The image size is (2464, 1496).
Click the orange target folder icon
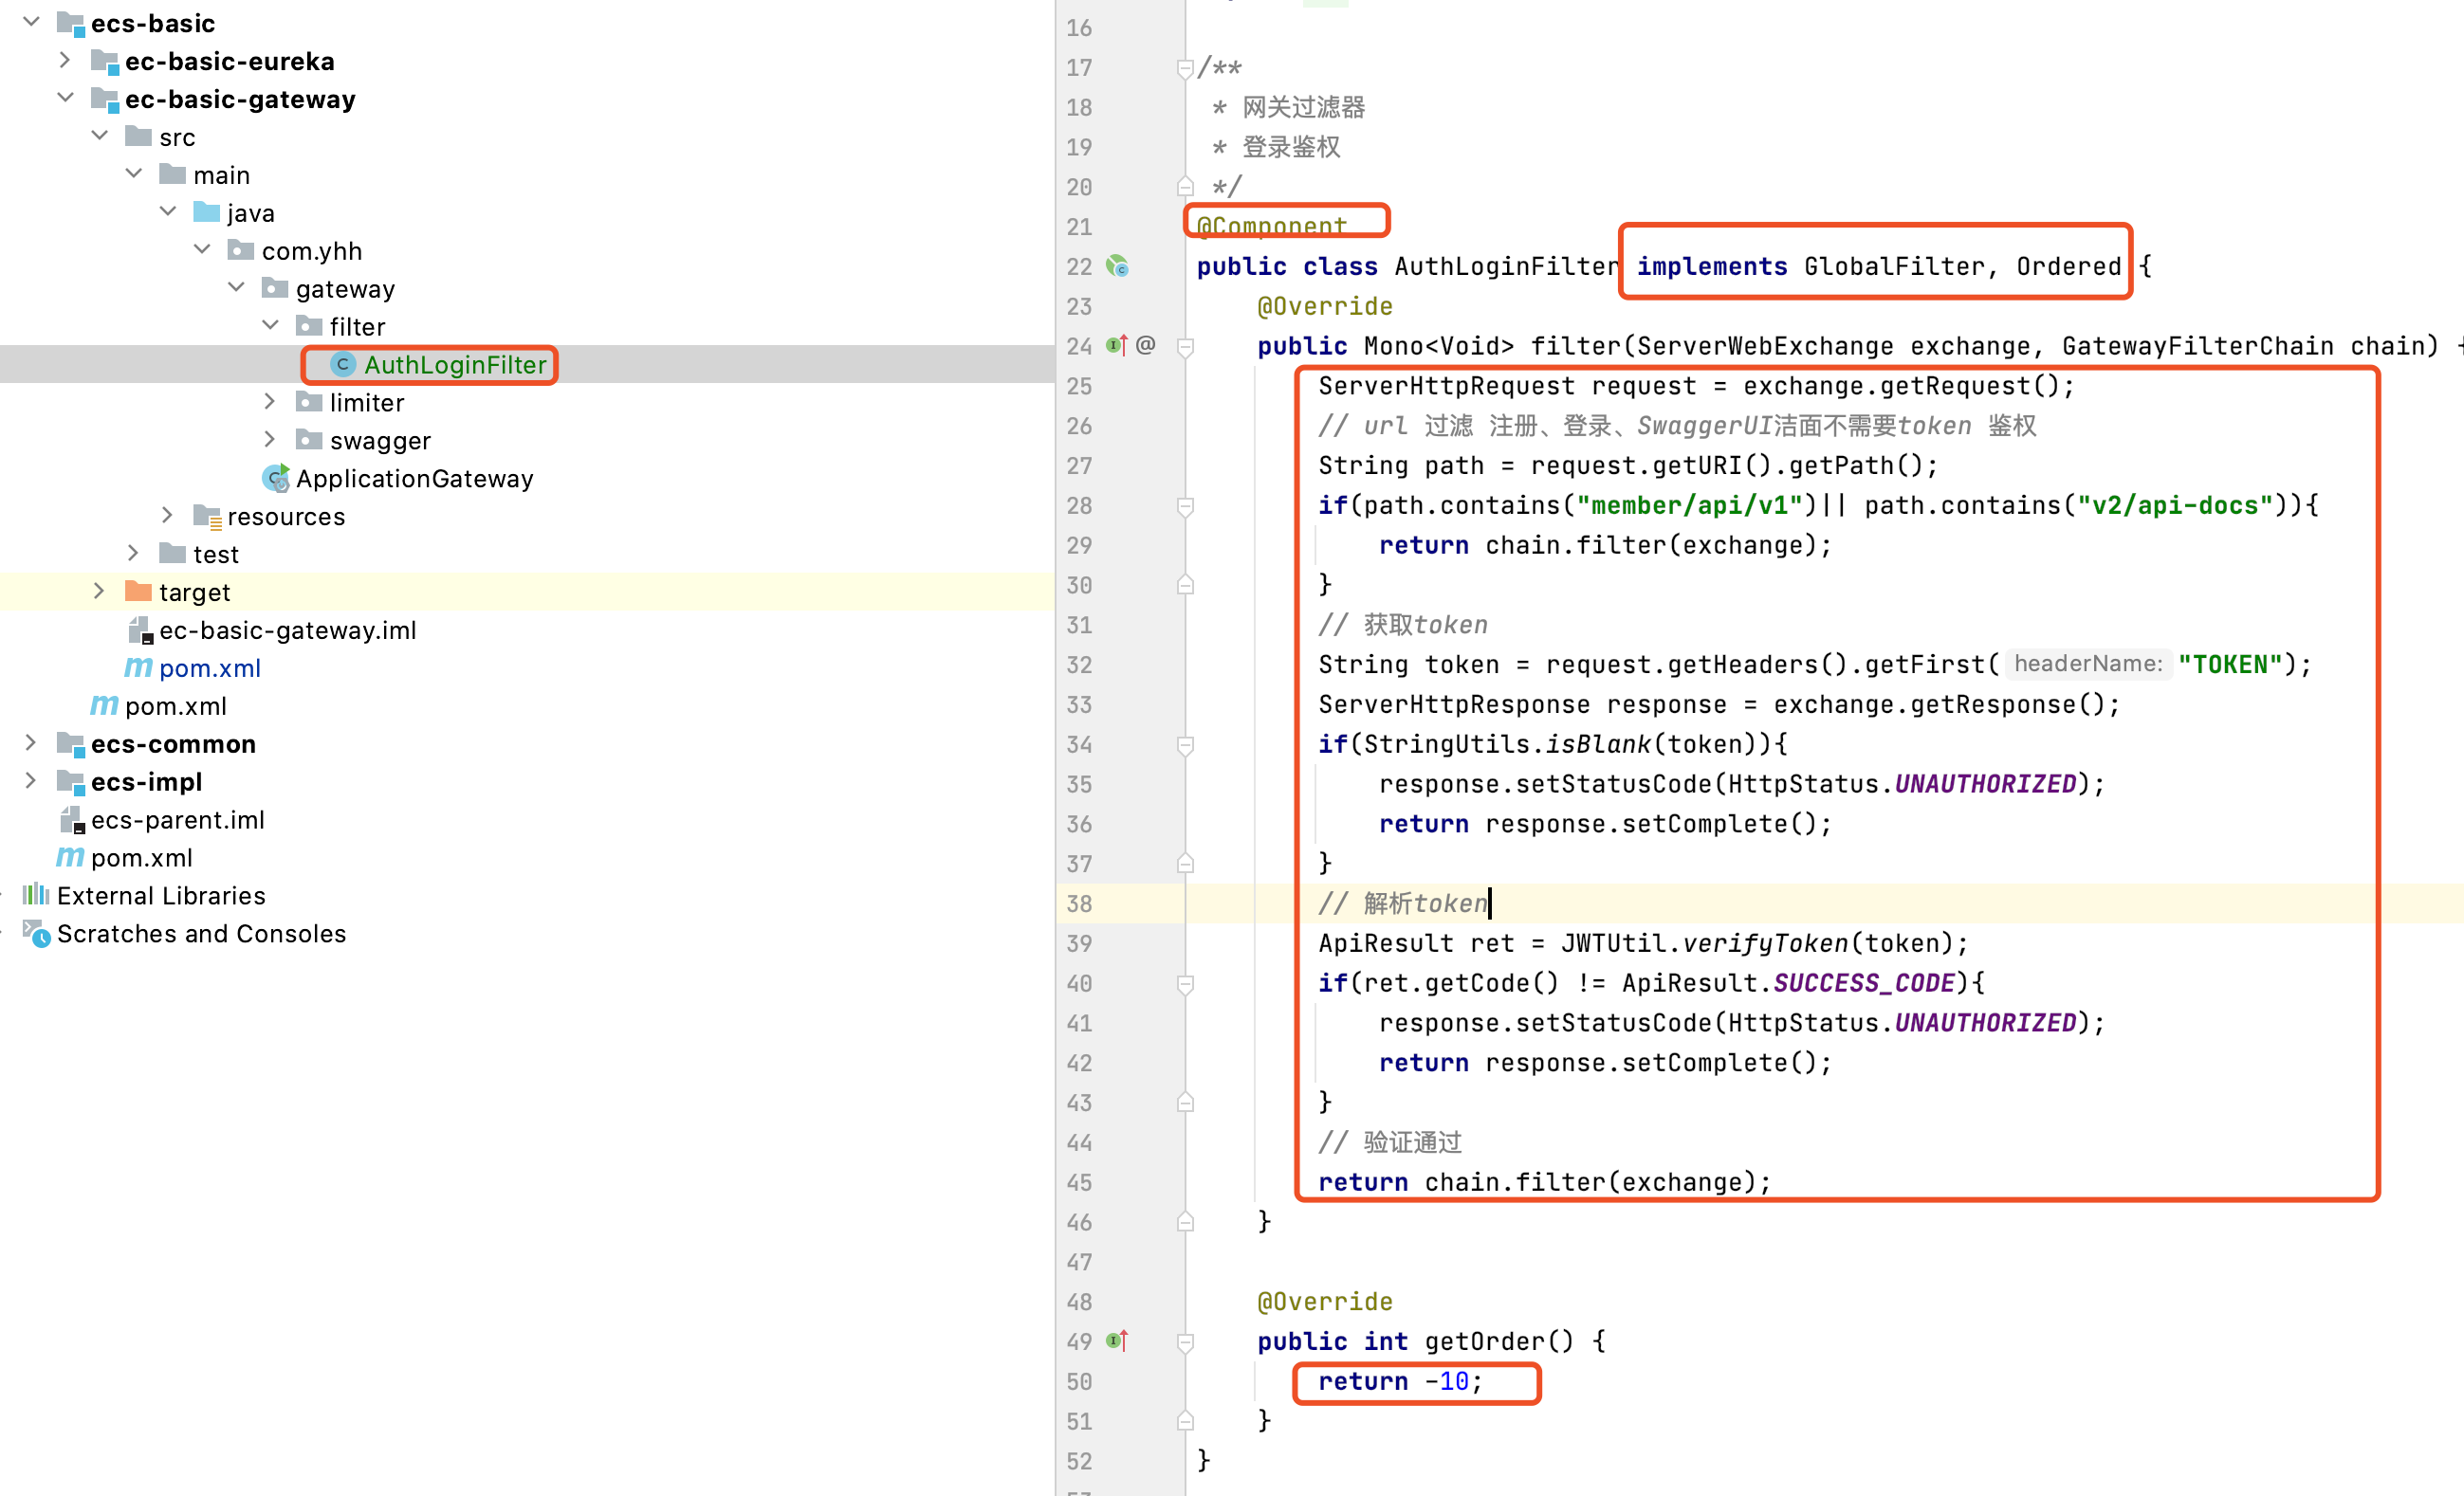click(x=138, y=592)
